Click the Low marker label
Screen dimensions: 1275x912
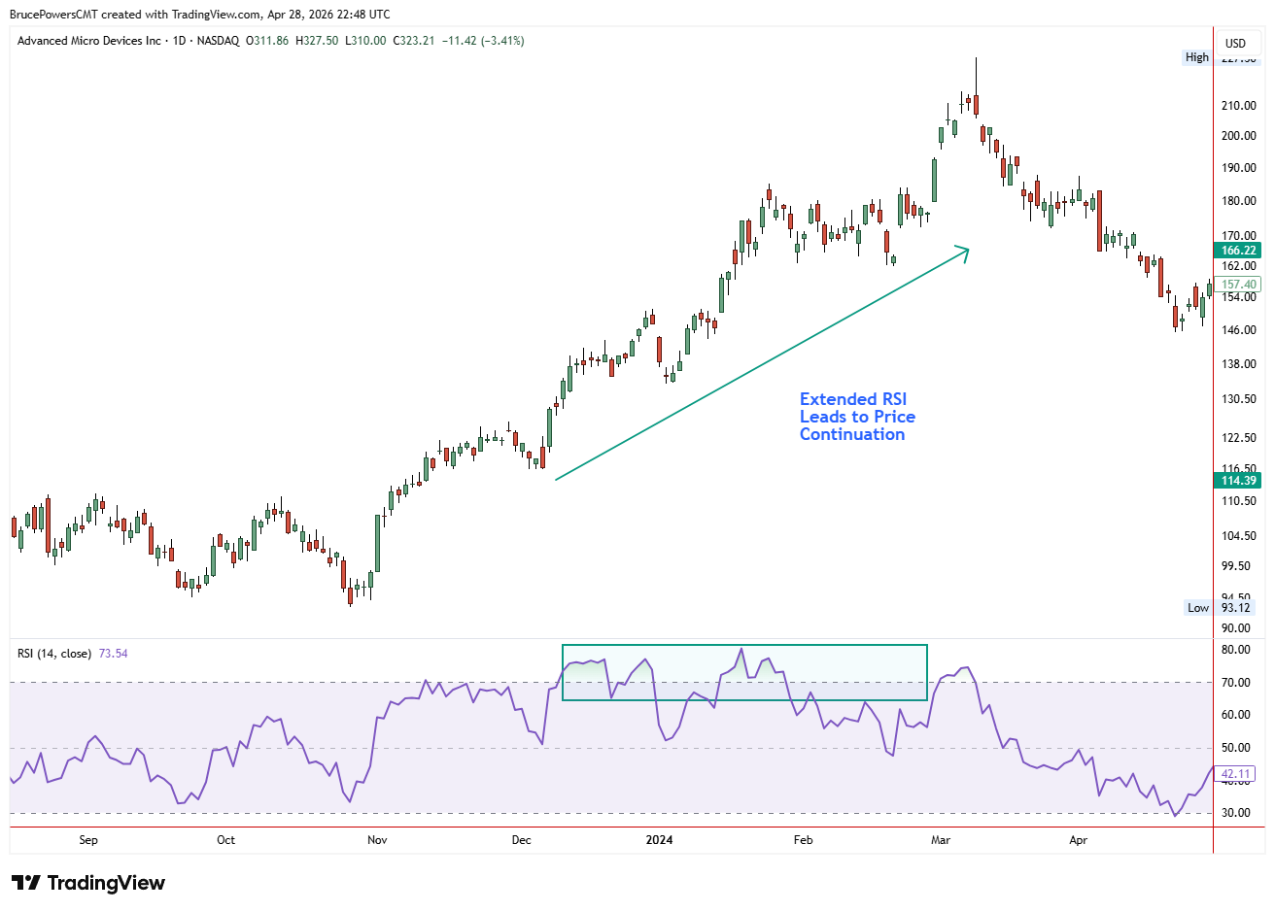[x=1198, y=608]
